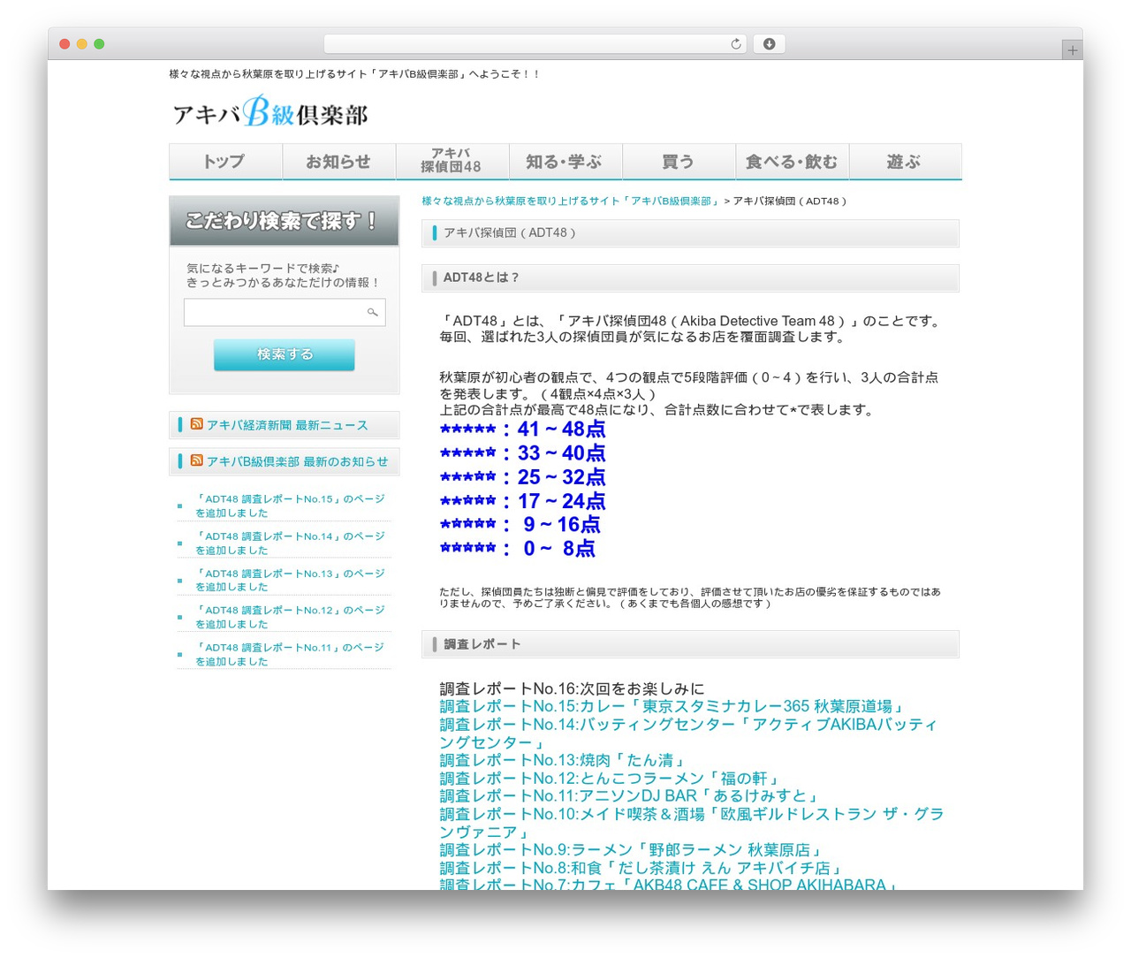
Task: Open report No.9 野郎ラーメン 秋葉原店 link
Action: pos(633,850)
